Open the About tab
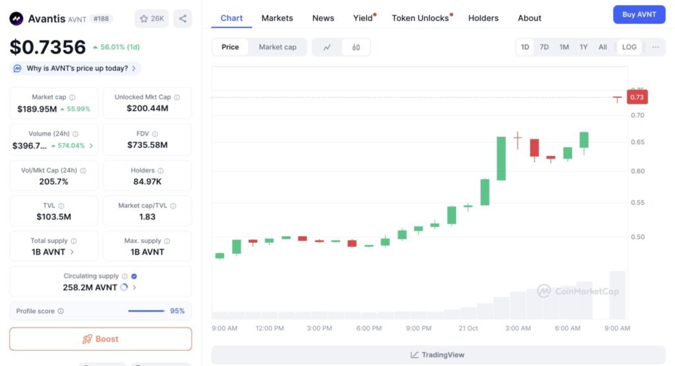This screenshot has height=366, width=675. [529, 18]
